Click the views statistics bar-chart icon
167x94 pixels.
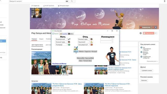pyautogui.click(x=44, y=6)
